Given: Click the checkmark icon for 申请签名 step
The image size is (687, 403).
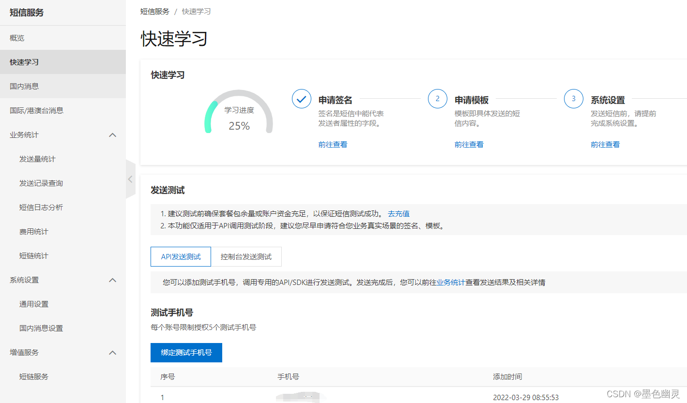Looking at the screenshot, I should click(301, 99).
